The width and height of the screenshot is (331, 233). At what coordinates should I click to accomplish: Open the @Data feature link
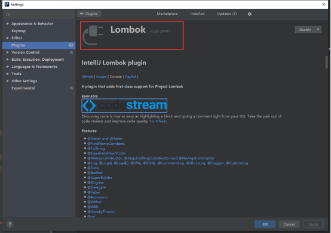click(93, 168)
